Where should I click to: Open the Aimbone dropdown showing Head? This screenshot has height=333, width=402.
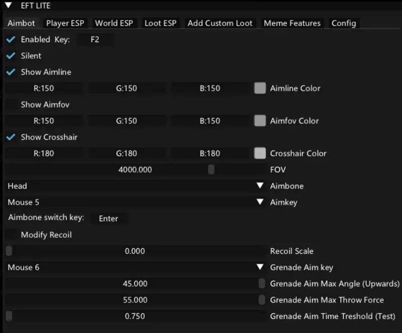[136, 186]
